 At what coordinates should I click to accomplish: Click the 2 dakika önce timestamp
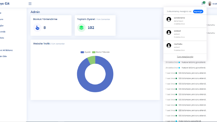pos(179,24)
